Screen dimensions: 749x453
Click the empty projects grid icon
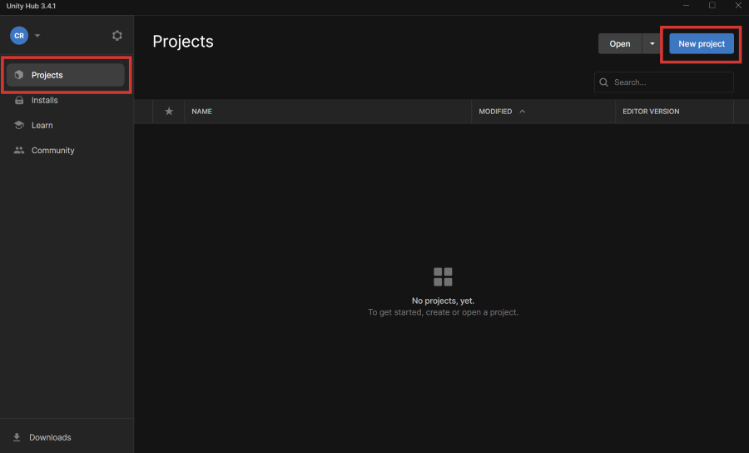(x=443, y=276)
